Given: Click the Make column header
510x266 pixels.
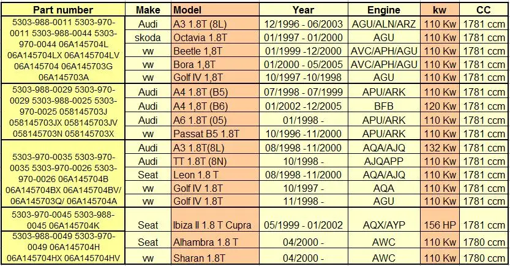Looking at the screenshot, I should 148,10.
